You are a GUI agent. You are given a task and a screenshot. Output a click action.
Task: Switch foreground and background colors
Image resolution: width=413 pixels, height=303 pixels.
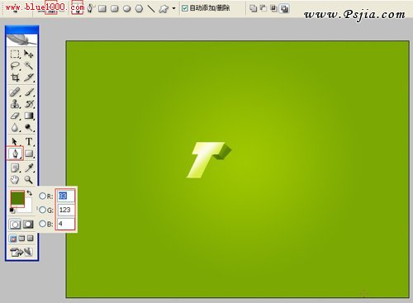click(30, 192)
